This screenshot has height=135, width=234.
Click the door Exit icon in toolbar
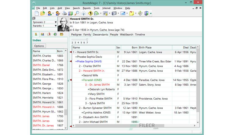coord(146,13)
